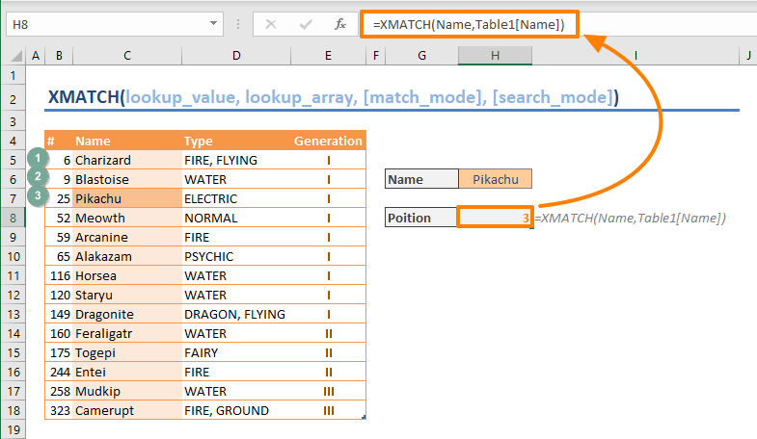The height and width of the screenshot is (439, 757).
Task: Click the green badge numbered 2
Action: 37,176
